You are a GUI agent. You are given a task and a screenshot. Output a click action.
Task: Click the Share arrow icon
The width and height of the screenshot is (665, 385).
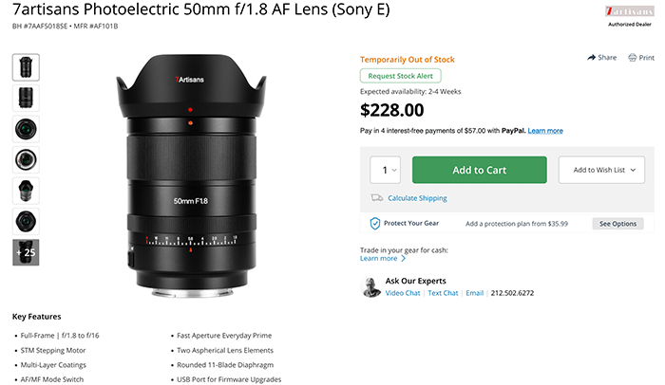591,58
